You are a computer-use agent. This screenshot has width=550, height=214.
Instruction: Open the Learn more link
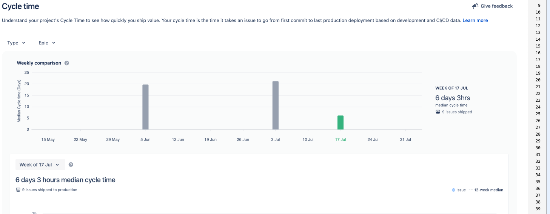click(x=475, y=20)
